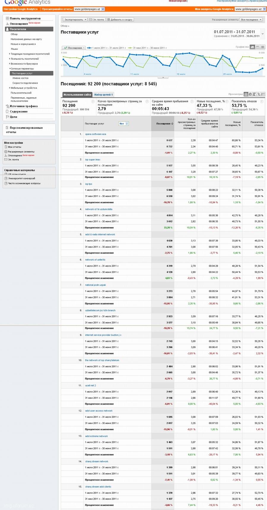This screenshot has width=267, height=510.
Task: Switch to Использование сайта tab
Action: [77, 95]
